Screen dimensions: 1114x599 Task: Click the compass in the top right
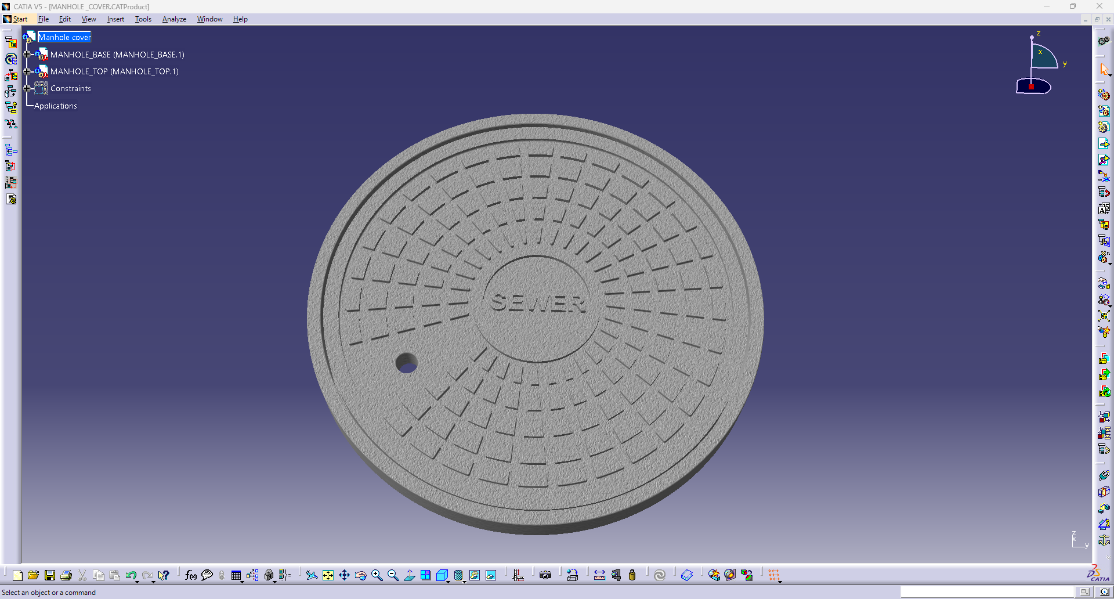(x=1042, y=64)
